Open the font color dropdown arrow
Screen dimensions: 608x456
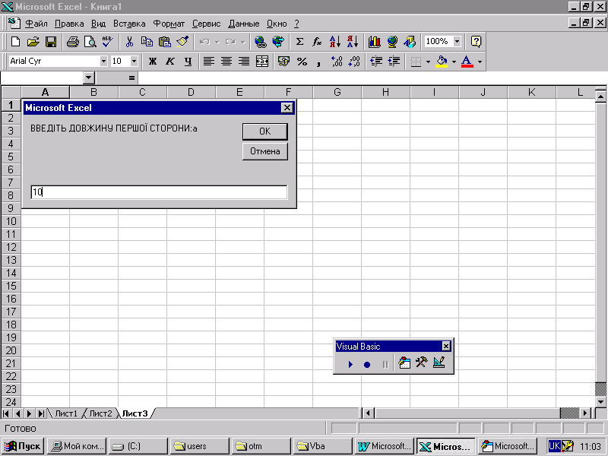480,62
